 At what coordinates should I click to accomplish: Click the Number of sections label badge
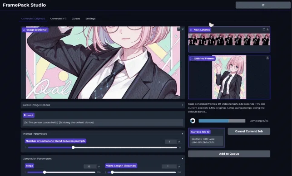point(55,141)
